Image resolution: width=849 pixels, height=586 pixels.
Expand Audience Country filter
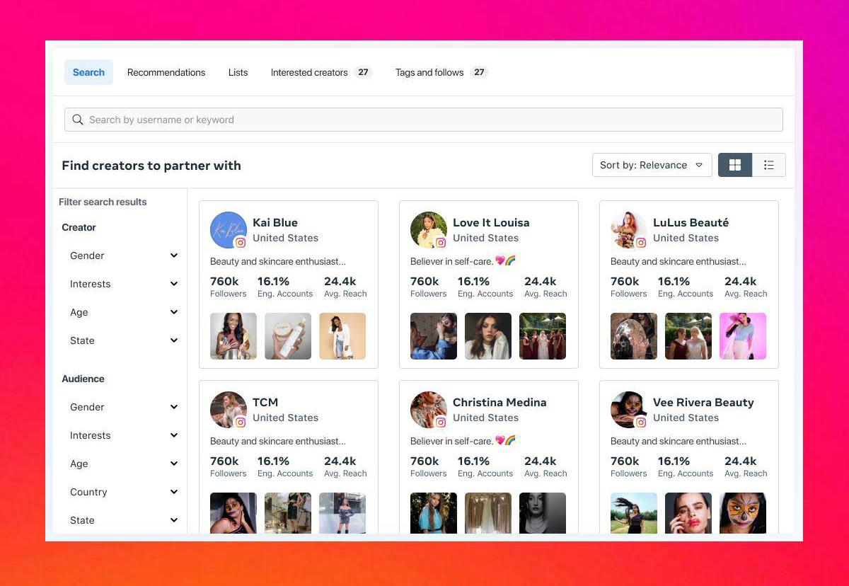[123, 492]
